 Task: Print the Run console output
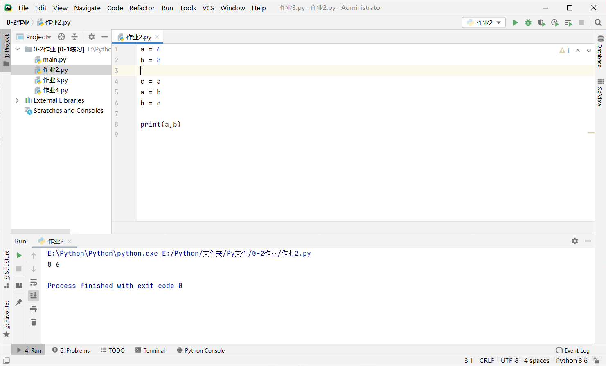coord(34,309)
